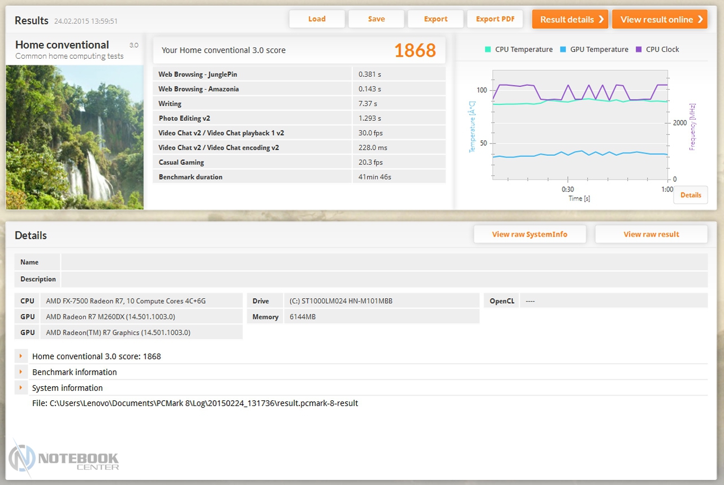
Task: Click the 0.381 s result value
Action: coord(370,74)
